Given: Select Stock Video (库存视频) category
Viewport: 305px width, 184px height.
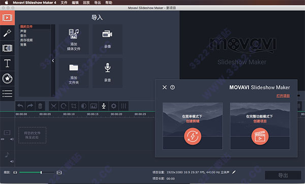Looking at the screenshot, I should tap(26, 40).
